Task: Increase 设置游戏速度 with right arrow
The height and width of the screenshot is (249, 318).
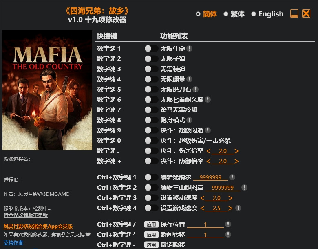Action: click(x=230, y=208)
